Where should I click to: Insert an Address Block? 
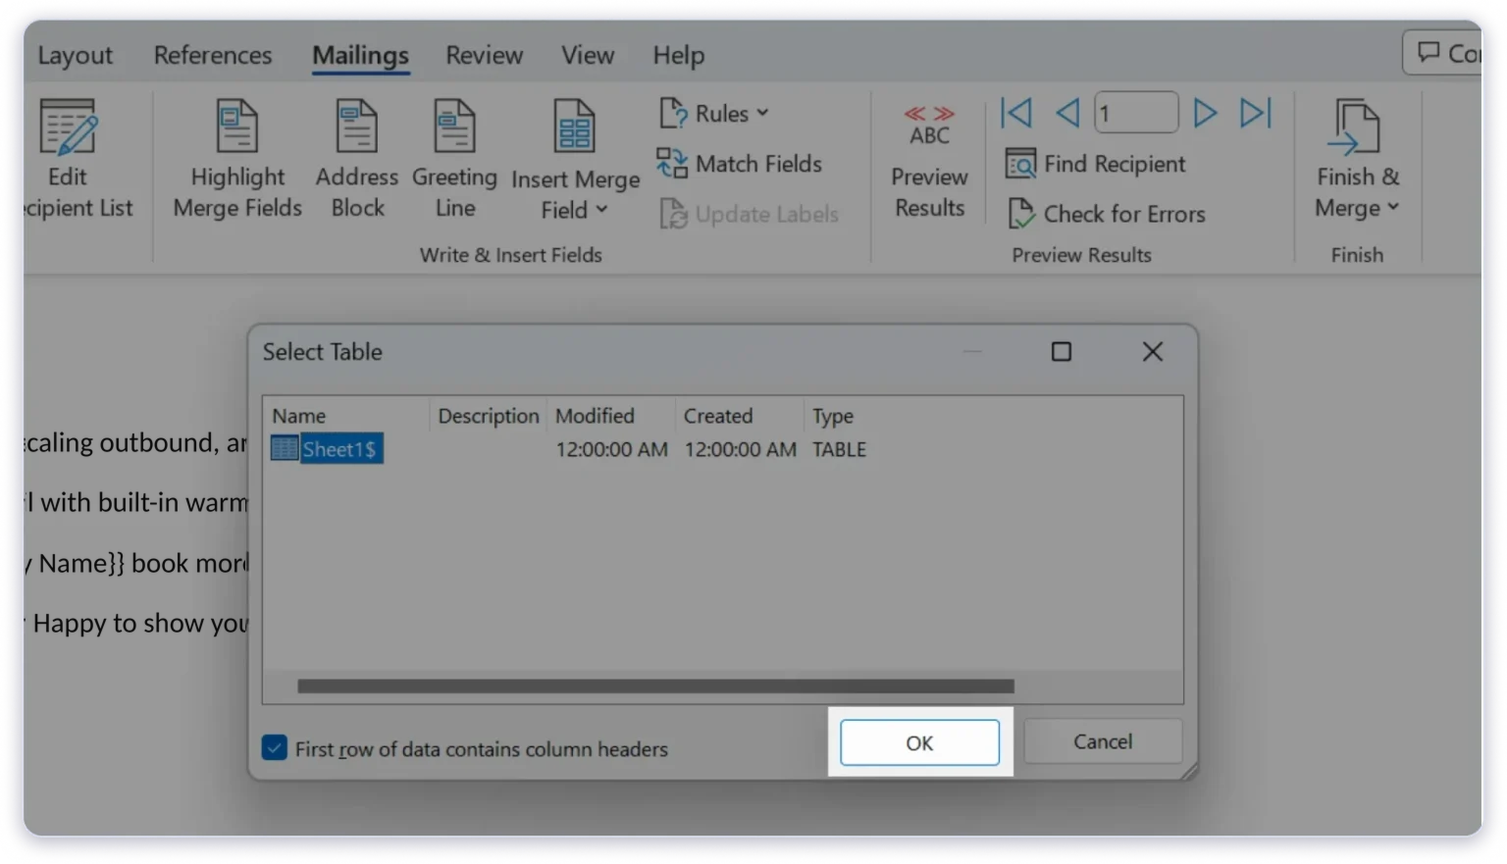[357, 159]
